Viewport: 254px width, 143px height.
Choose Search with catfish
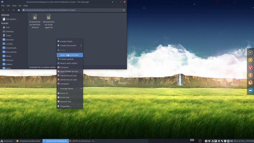point(70,63)
